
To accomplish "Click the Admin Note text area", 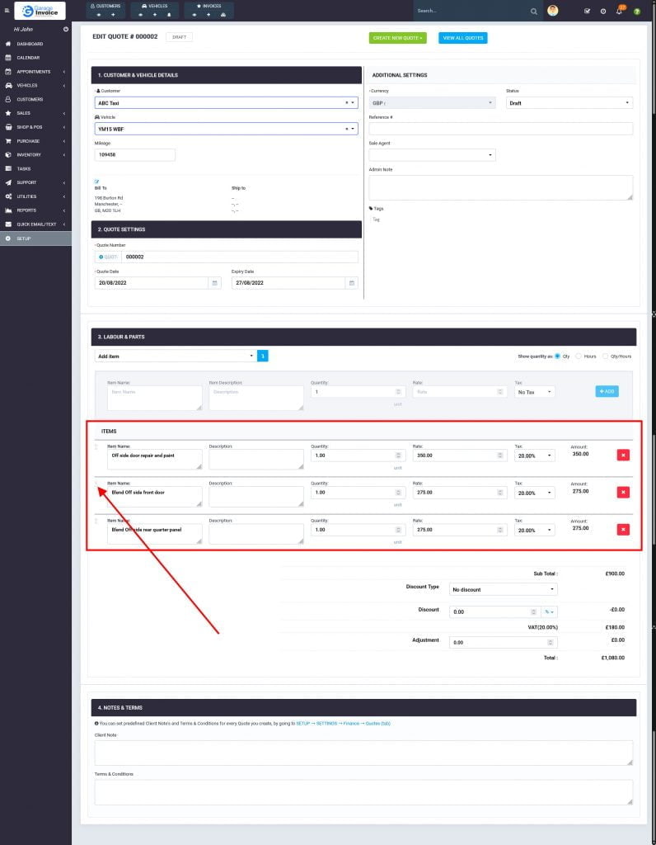I will coord(500,187).
